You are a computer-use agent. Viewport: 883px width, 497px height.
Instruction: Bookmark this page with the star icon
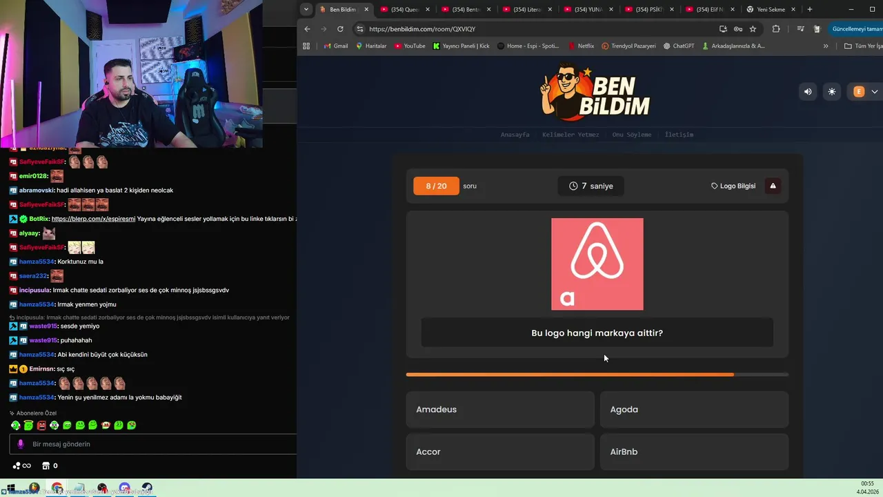coord(753,29)
